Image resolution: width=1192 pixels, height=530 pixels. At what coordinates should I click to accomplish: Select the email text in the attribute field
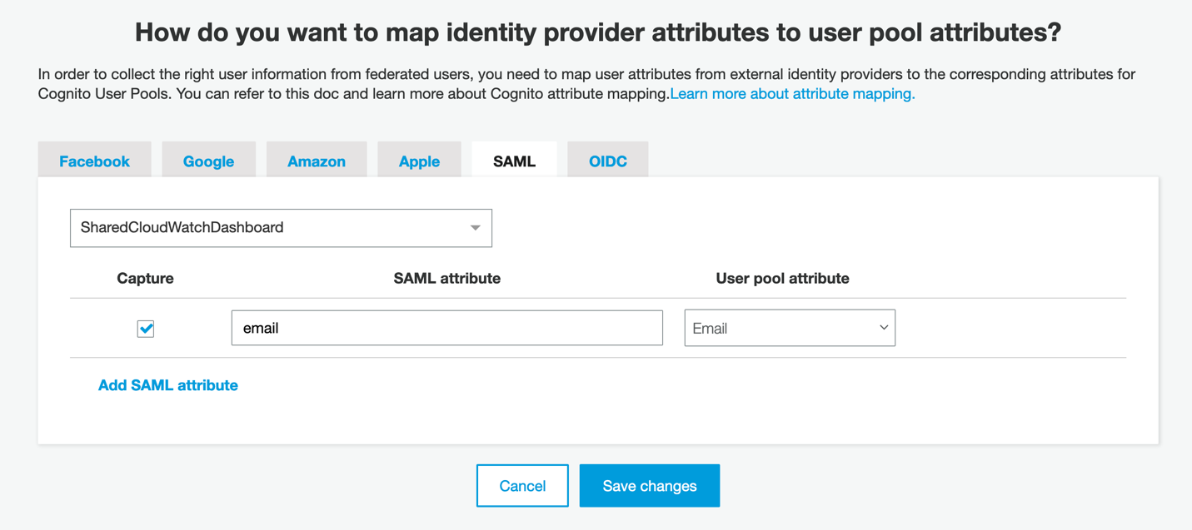point(261,327)
